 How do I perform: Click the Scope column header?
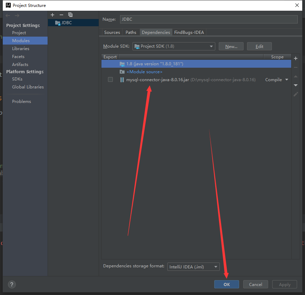pyautogui.click(x=277, y=57)
